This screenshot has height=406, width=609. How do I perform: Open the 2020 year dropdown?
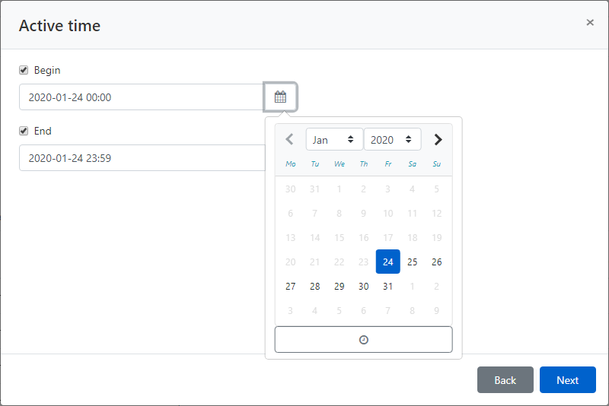pyautogui.click(x=392, y=140)
